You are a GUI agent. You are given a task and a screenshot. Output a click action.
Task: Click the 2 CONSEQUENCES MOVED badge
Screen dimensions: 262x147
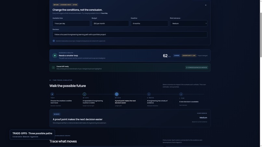pyautogui.click(x=196, y=67)
